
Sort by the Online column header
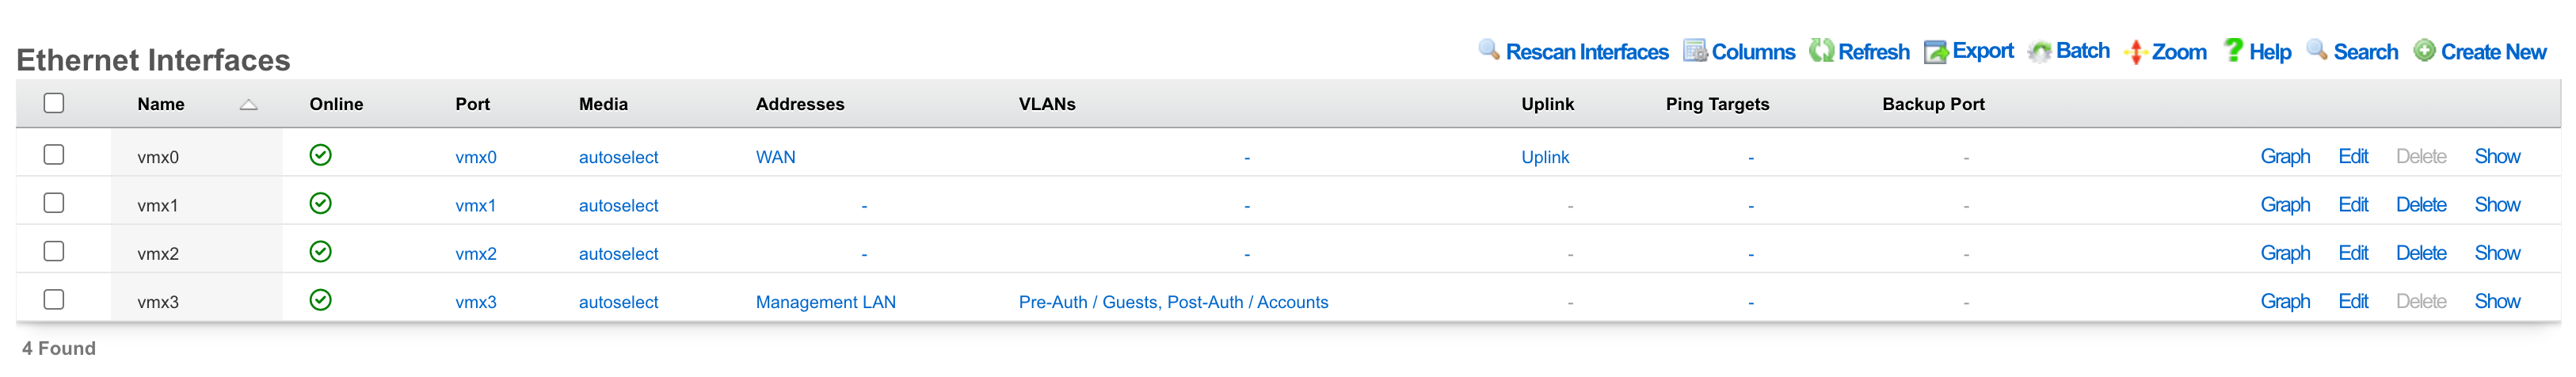point(336,104)
